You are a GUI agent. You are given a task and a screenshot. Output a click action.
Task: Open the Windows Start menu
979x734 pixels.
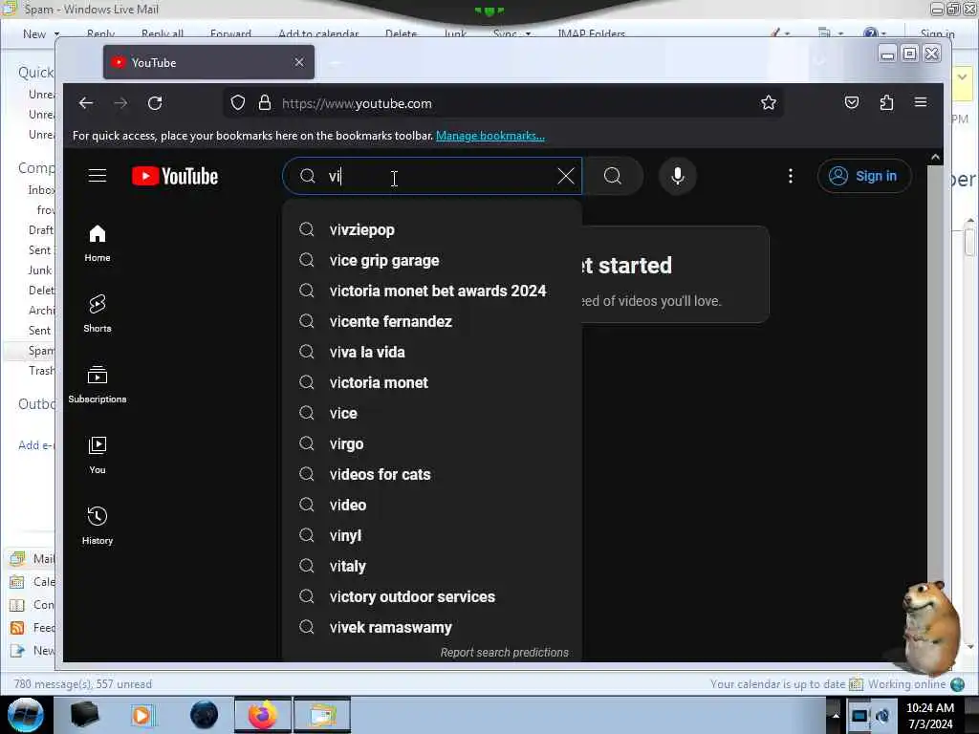tap(25, 715)
